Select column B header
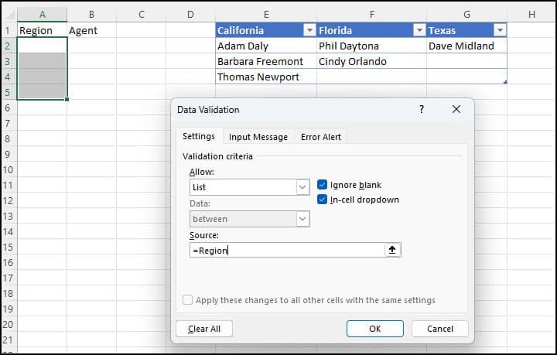This screenshot has height=355, width=557. [x=91, y=15]
